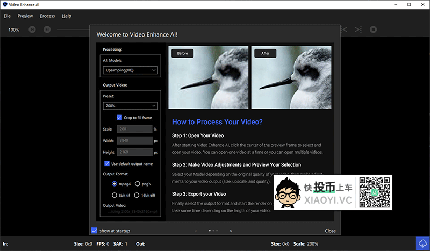Choose 16bit tiff output format
The width and height of the screenshot is (430, 251).
coord(138,195)
